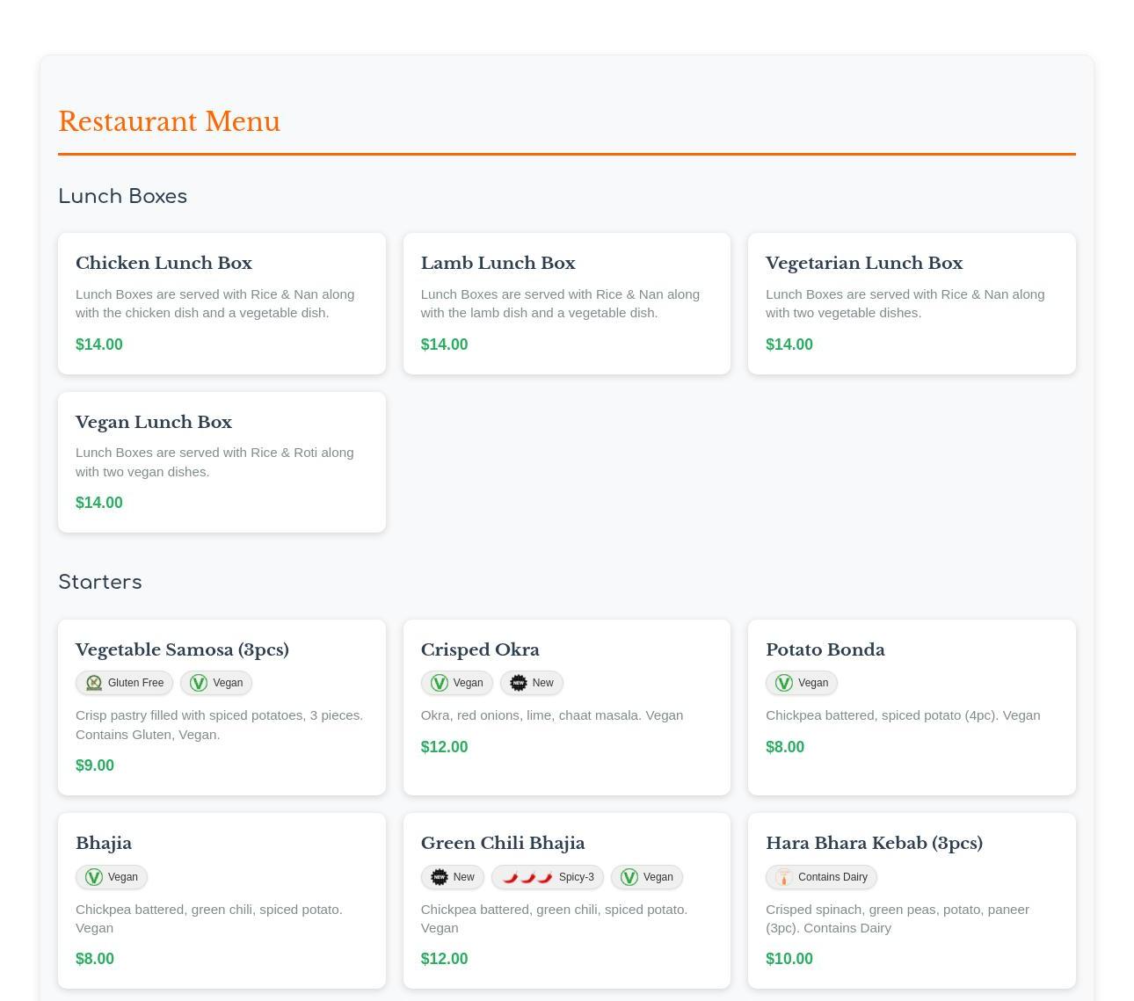
Task: Click the Contains Dairy icon on Hara Bhara Kebab
Action: pyautogui.click(x=784, y=877)
